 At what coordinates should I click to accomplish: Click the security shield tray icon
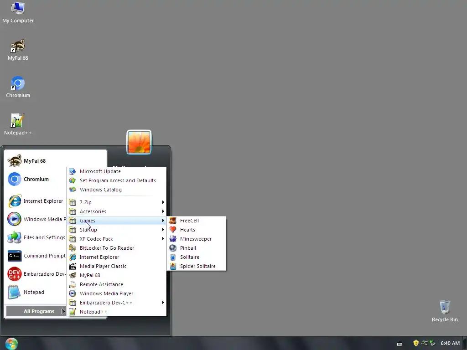pos(416,343)
